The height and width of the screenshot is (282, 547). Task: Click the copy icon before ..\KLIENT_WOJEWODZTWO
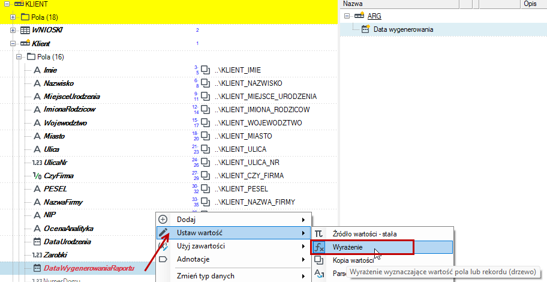[x=206, y=123]
